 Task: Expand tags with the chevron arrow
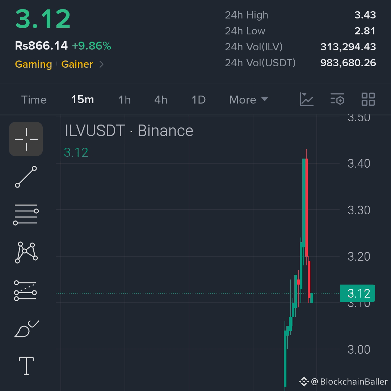click(101, 64)
